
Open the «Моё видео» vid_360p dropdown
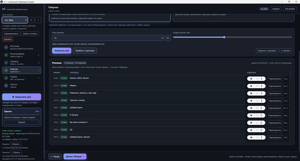click(x=15, y=20)
